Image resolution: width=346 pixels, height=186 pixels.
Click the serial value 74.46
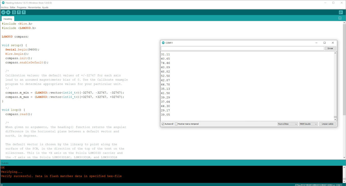[x=166, y=63]
